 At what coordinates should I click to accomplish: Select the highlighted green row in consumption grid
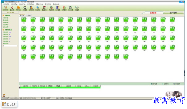tap(60, 88)
